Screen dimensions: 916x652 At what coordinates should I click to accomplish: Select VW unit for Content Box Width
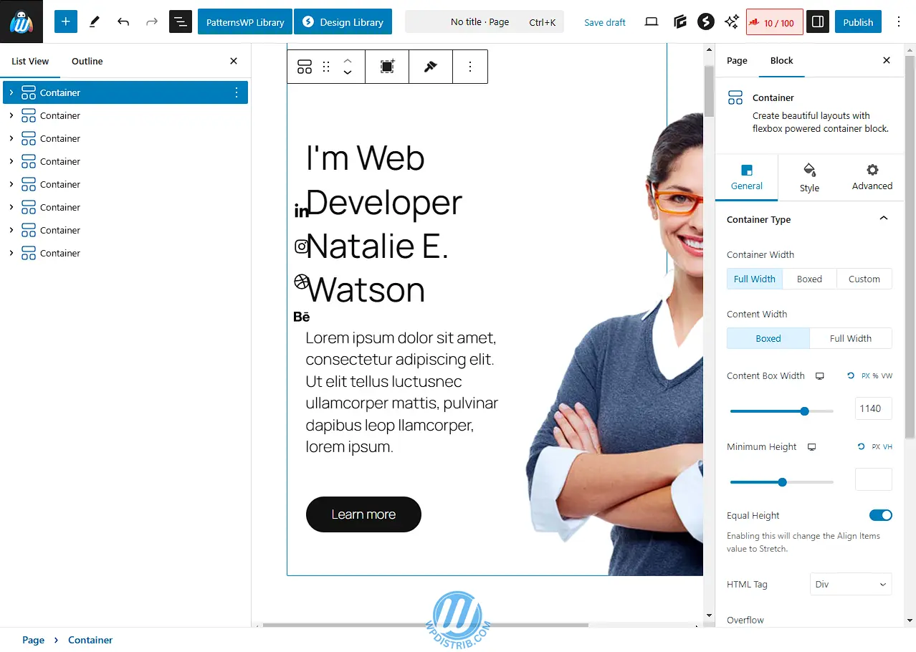[x=887, y=375]
